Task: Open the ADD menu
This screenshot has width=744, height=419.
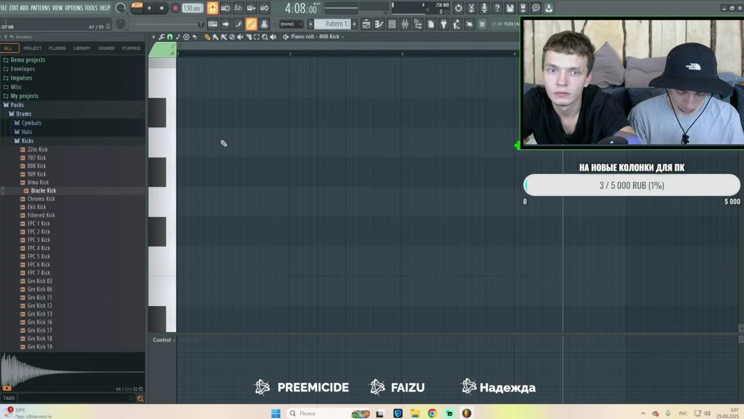Action: coord(24,8)
